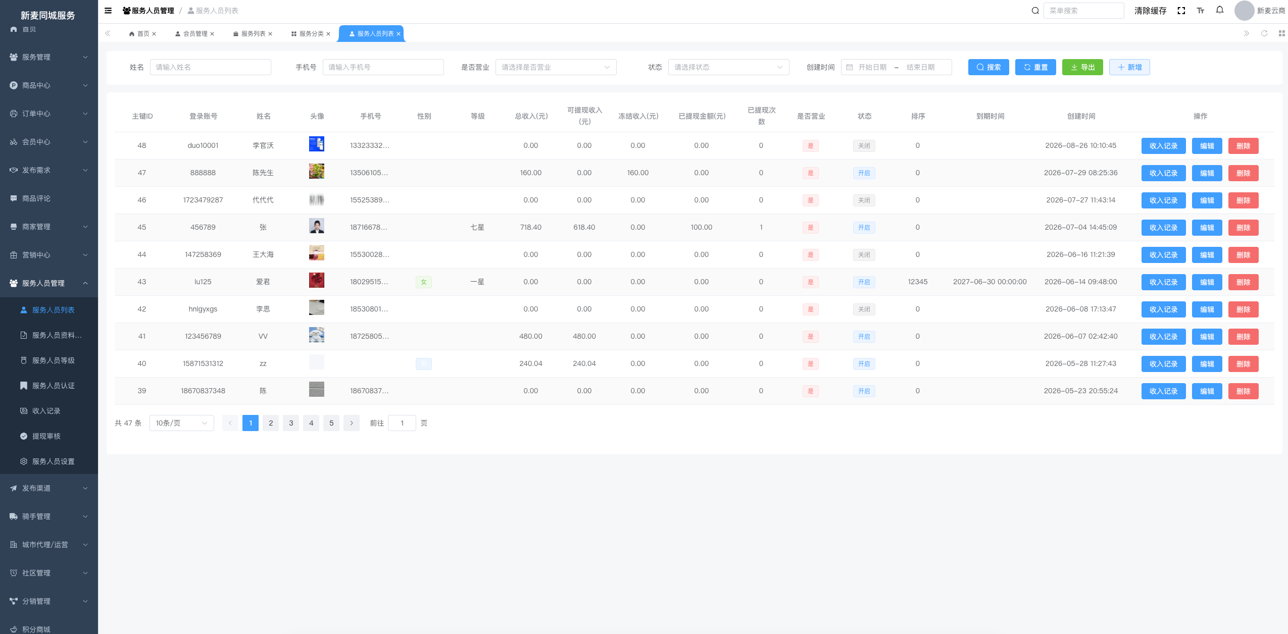Collapse the 服务人员管理 sidebar menu
The image size is (1288, 634).
click(x=49, y=283)
